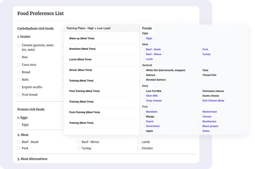
Task: Tick the Rice checkbox under Grains
Action: click(19, 57)
